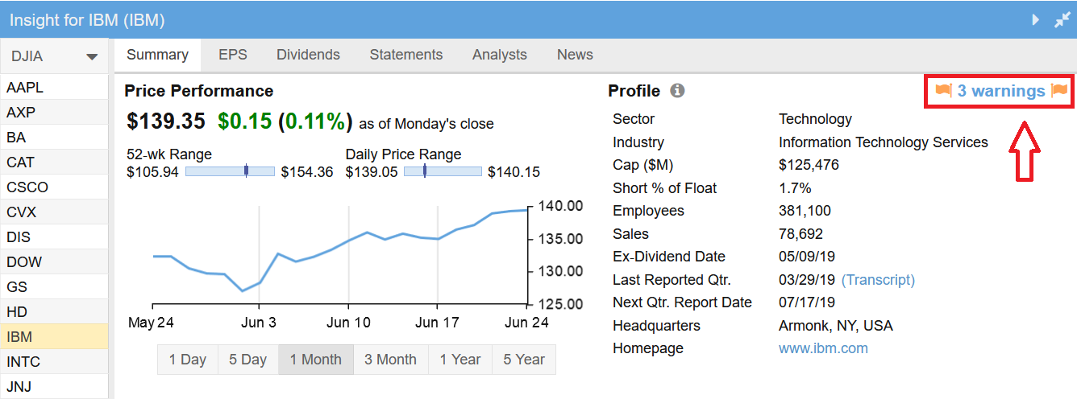Click the 52-wk Range slider bar
The image size is (1077, 399).
230,171
